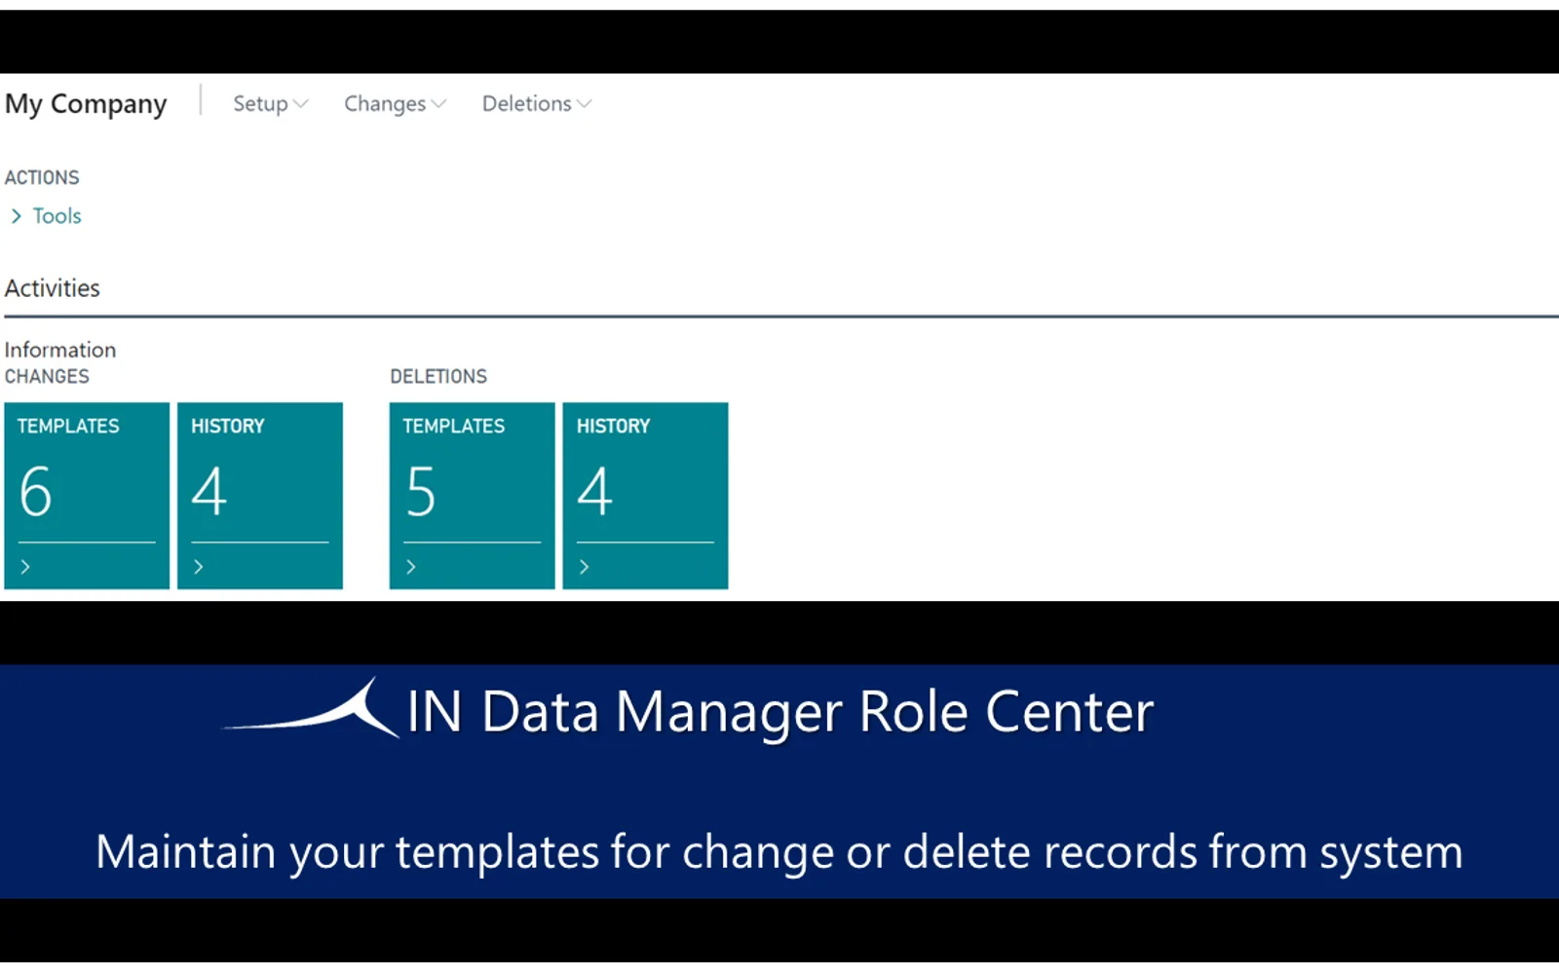
Task: Open Deletions History tile showing 4
Action: [645, 496]
